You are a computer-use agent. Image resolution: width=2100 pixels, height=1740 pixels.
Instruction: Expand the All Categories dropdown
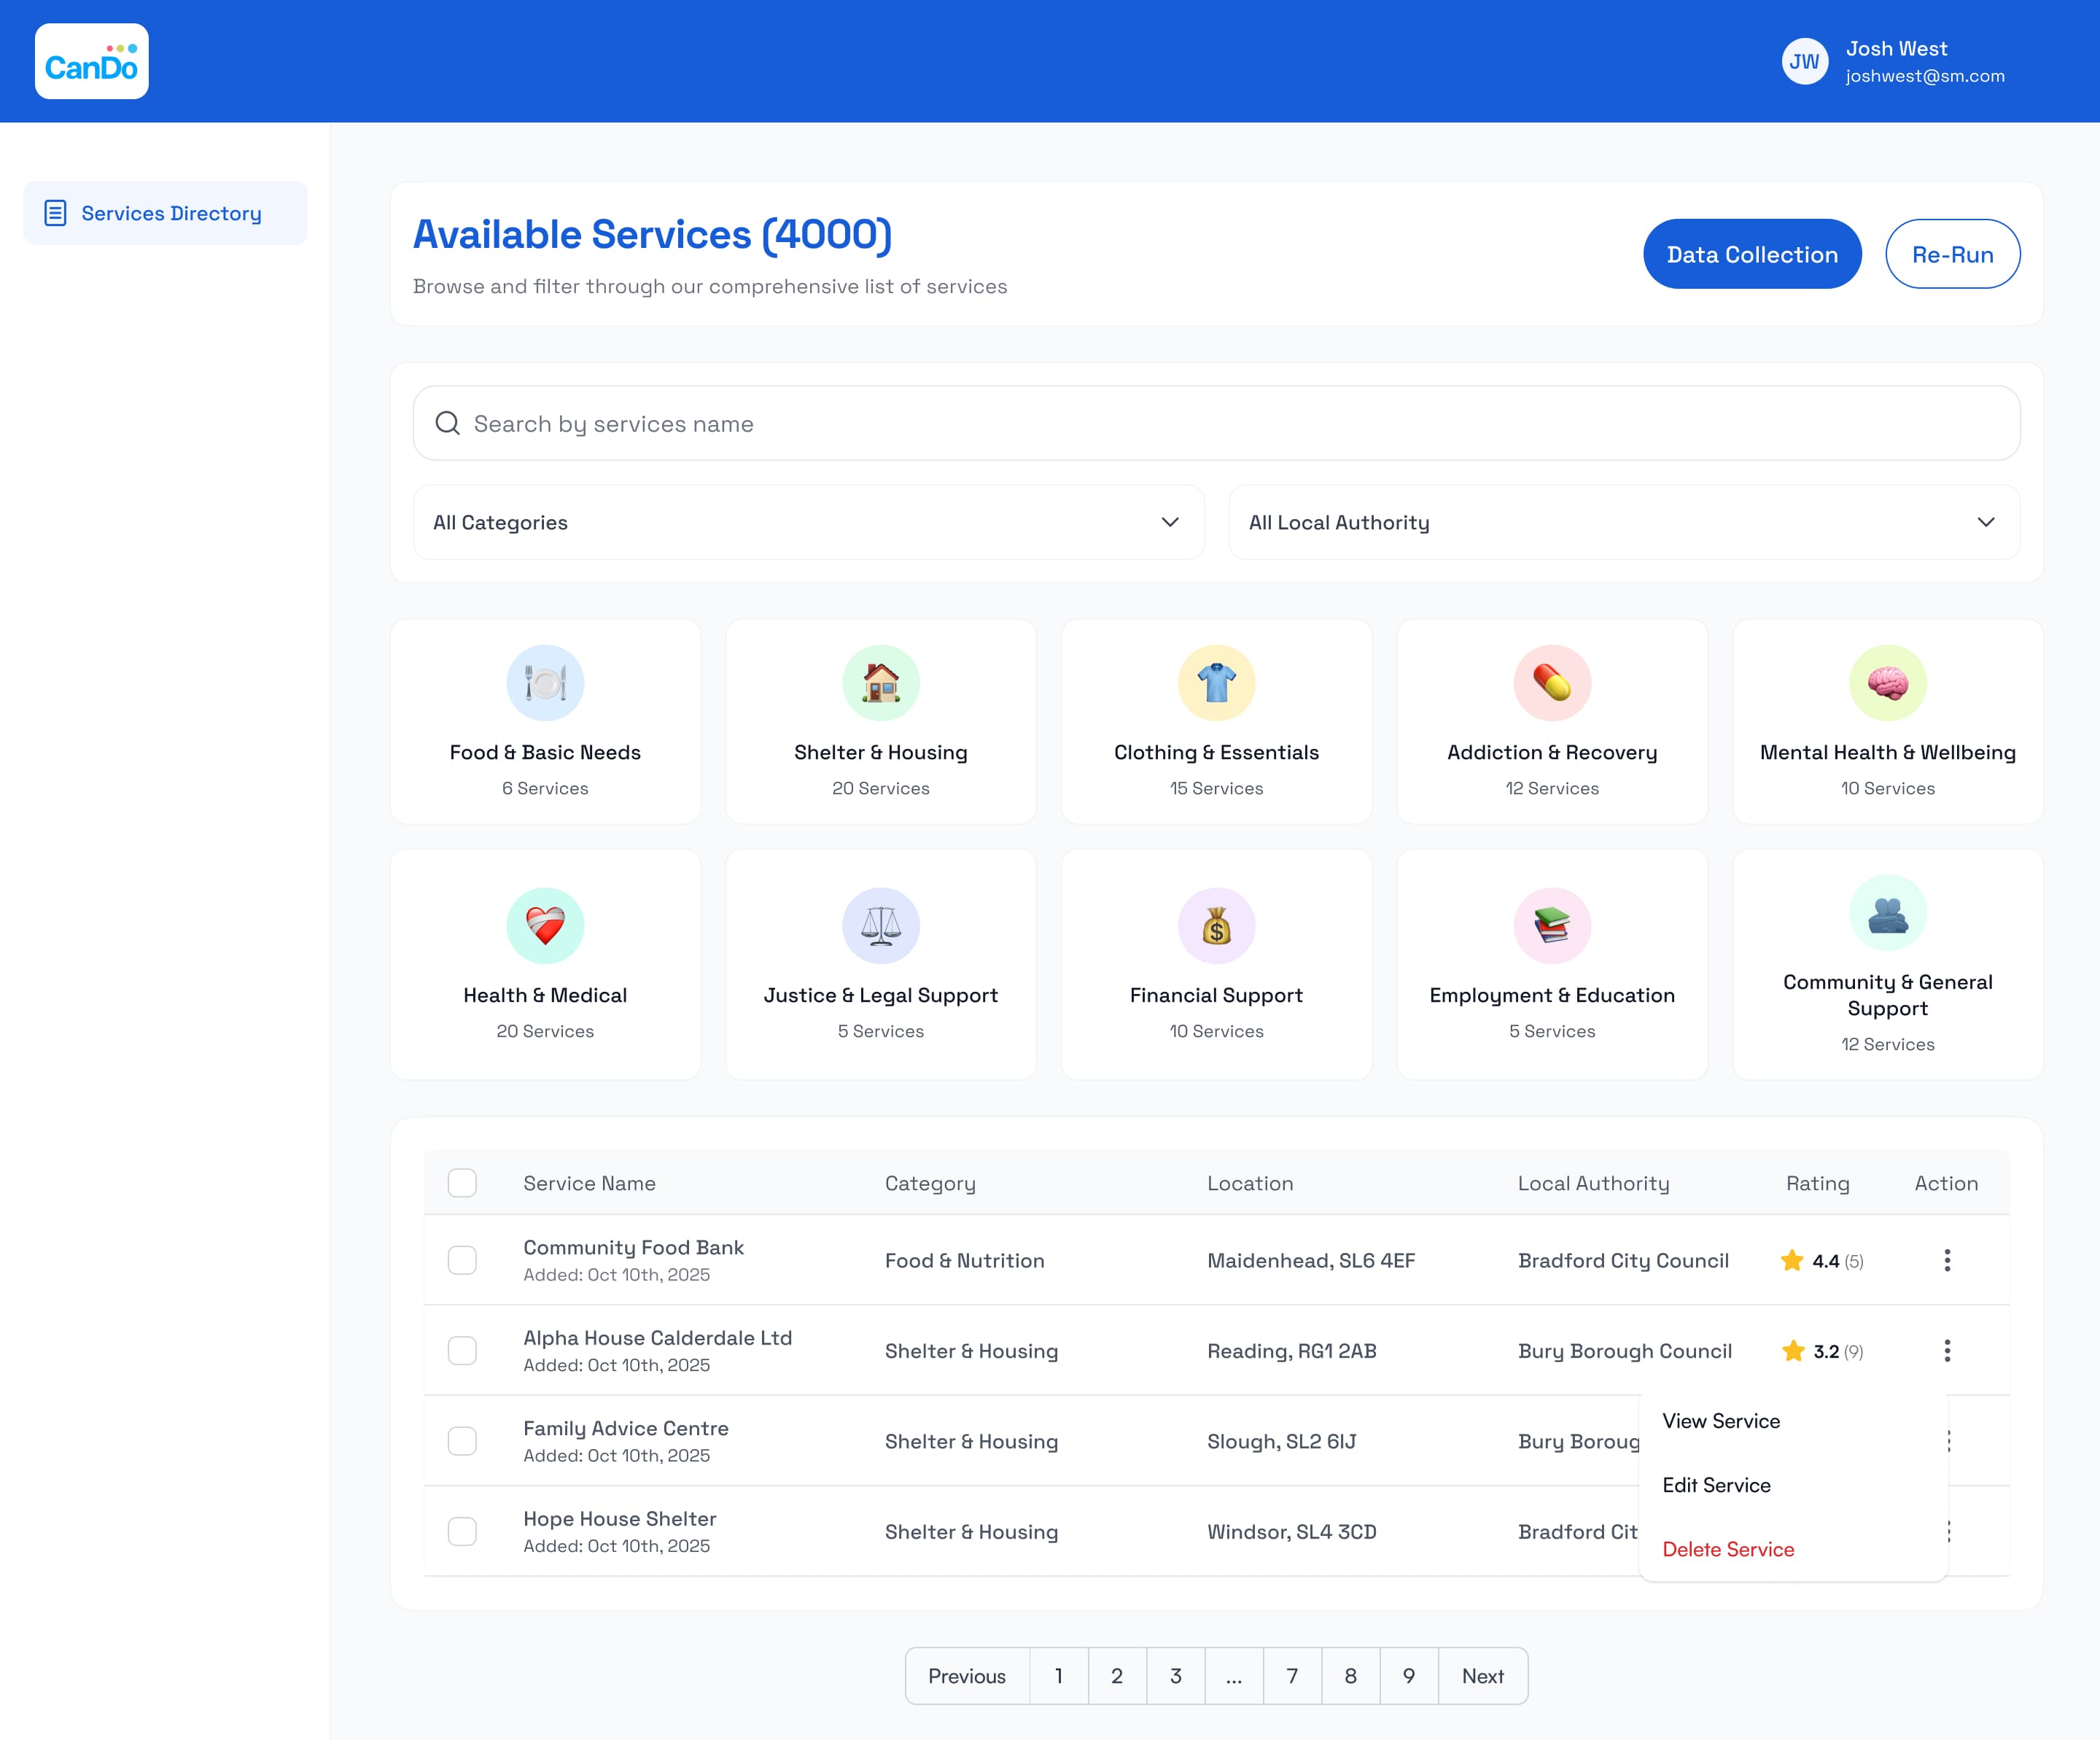point(808,522)
